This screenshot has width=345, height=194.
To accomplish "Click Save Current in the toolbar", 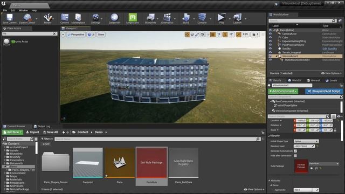I will (x=10, y=18).
